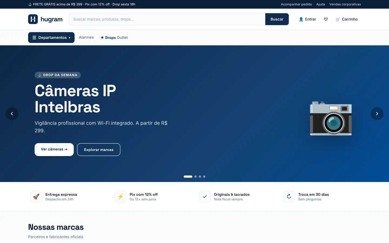Click the Pix lightning bolt icon
Viewport: 389px width, 243px height.
click(x=120, y=197)
